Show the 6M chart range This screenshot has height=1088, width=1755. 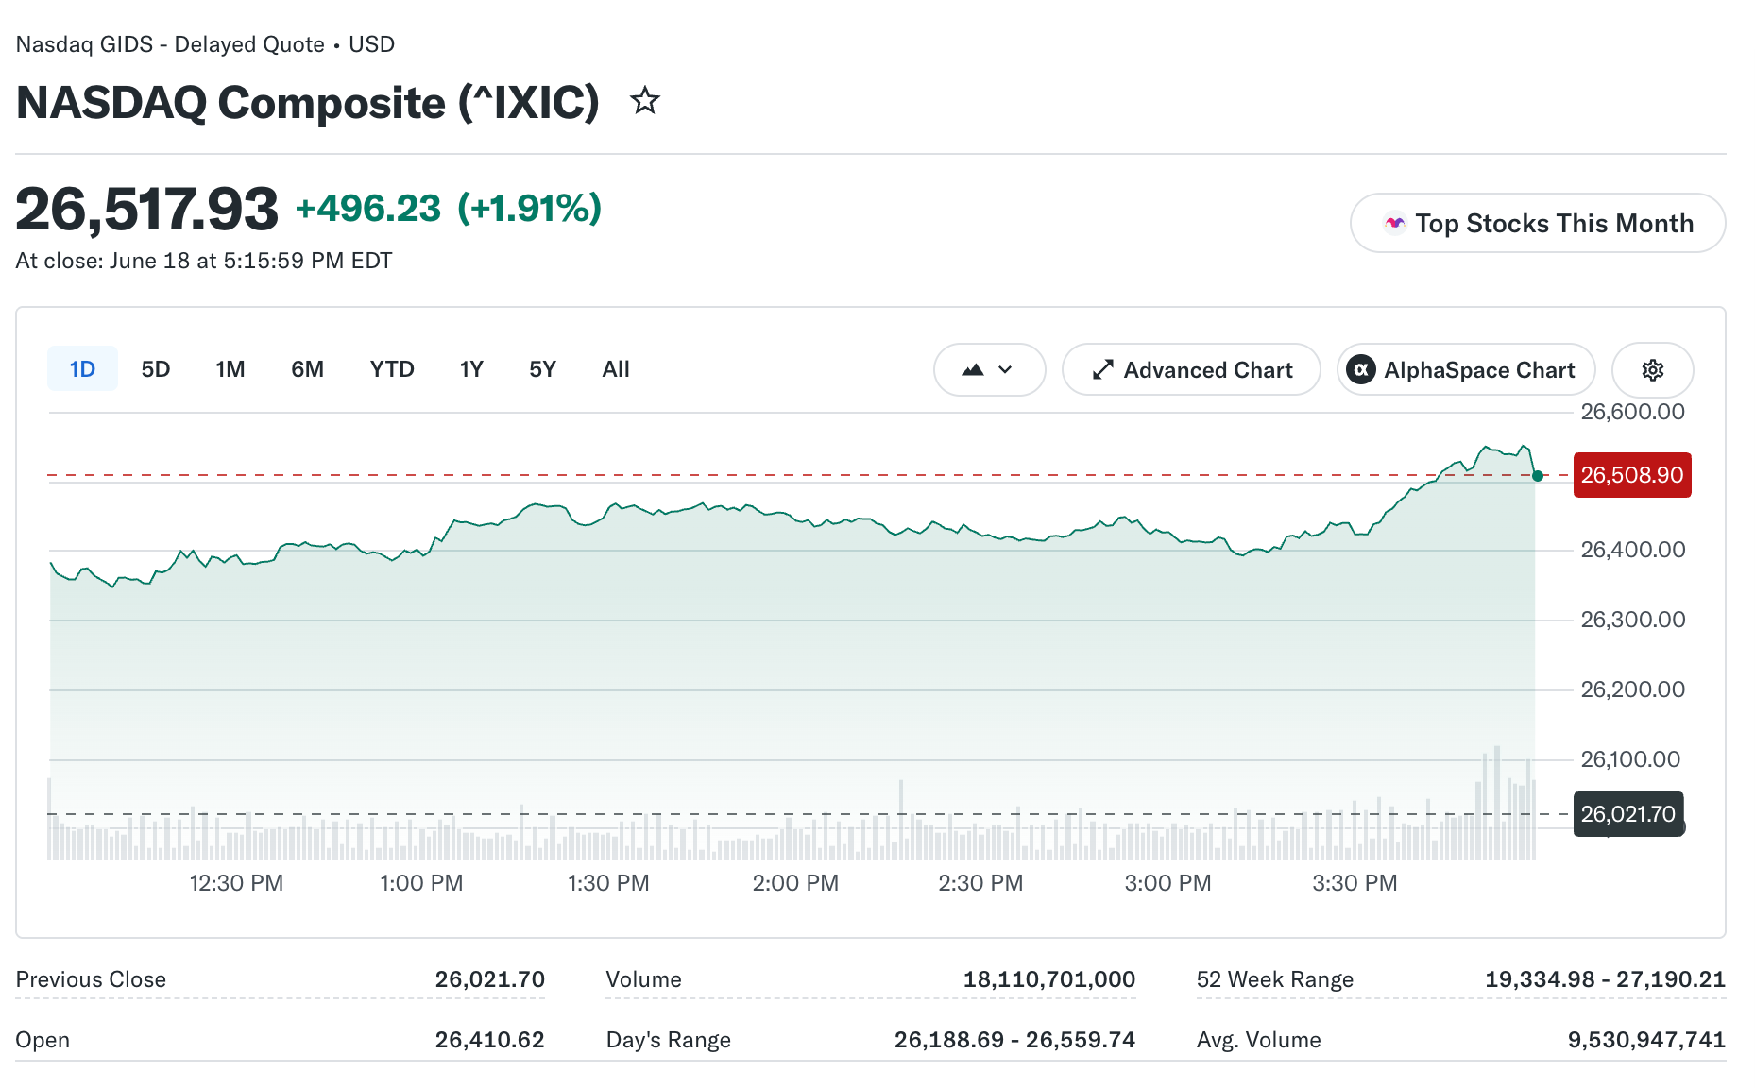(x=307, y=369)
